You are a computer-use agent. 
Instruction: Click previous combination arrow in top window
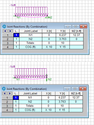click(5, 31)
